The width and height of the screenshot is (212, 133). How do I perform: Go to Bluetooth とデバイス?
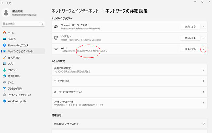click(x=23, y=45)
